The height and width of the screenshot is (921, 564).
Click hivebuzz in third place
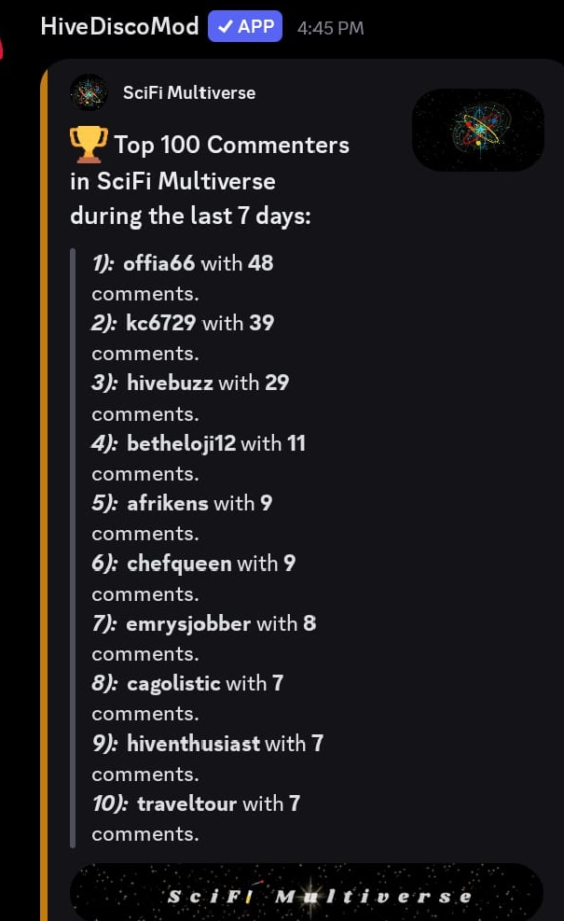point(170,383)
